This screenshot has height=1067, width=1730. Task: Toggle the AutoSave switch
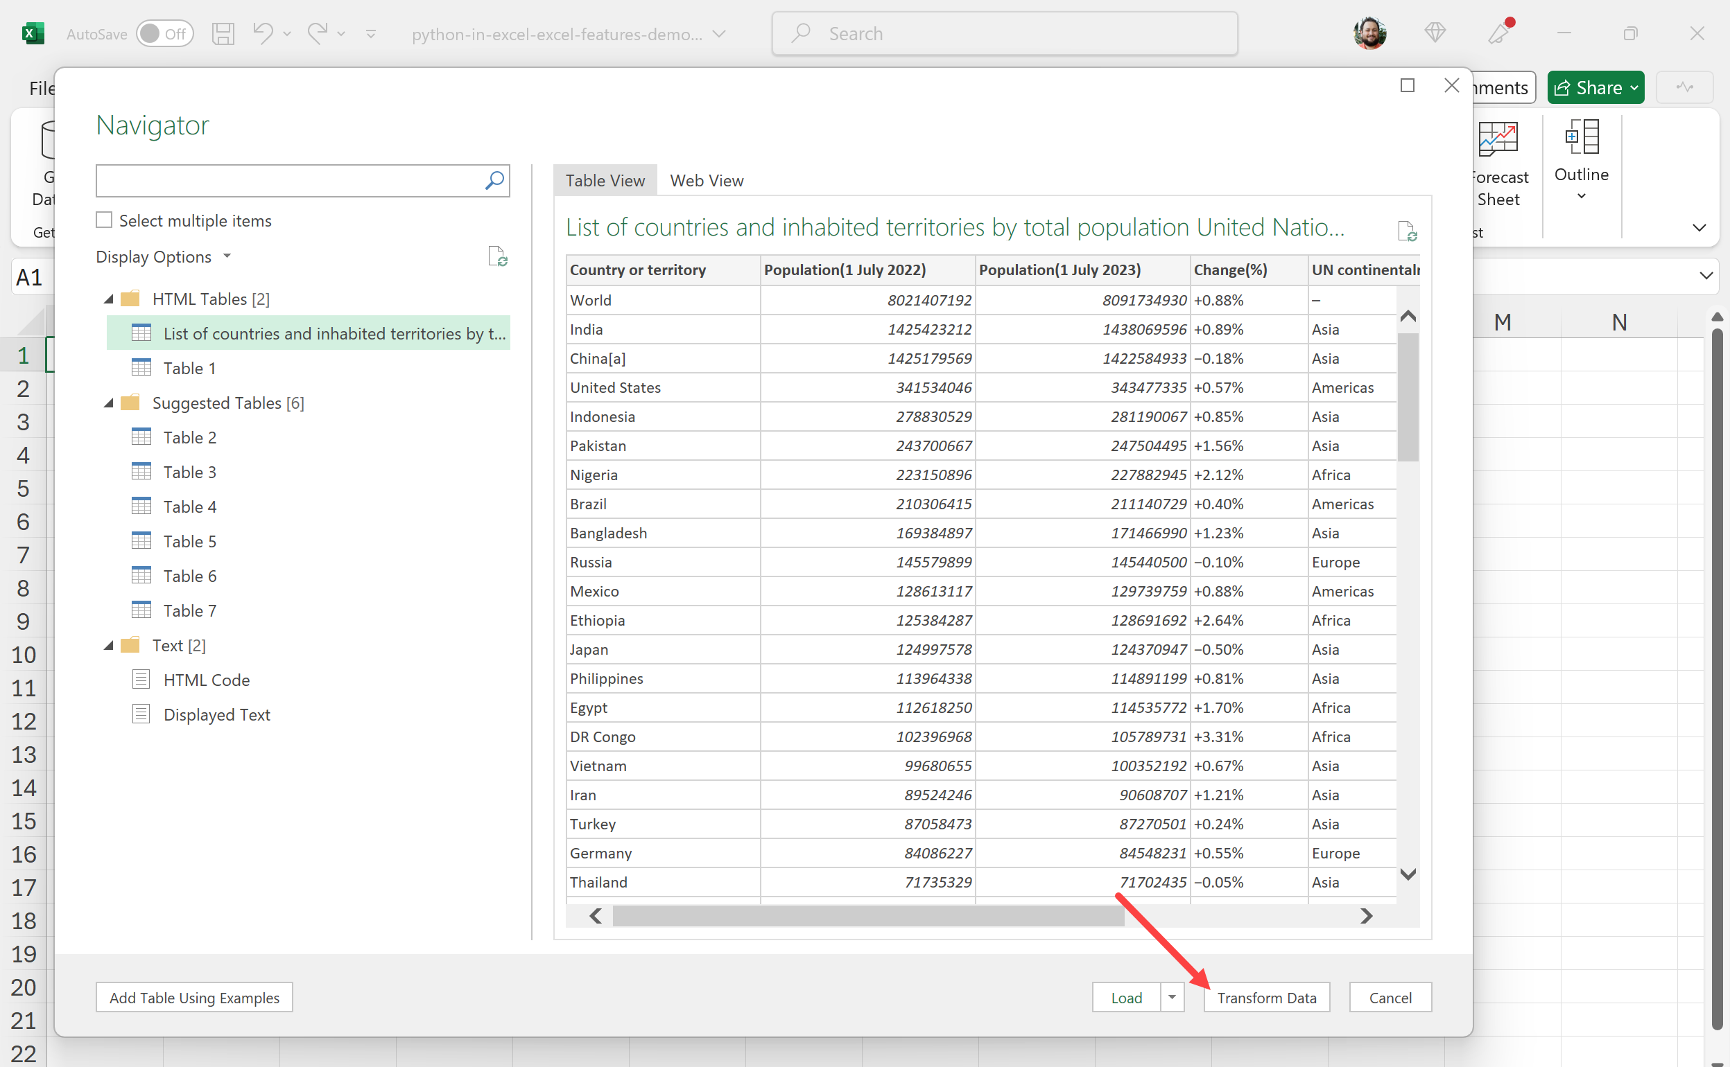(x=164, y=34)
